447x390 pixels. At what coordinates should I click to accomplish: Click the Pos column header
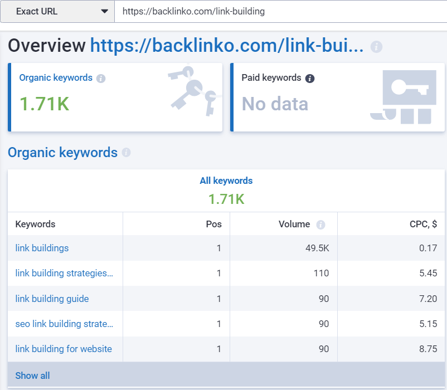(x=213, y=224)
